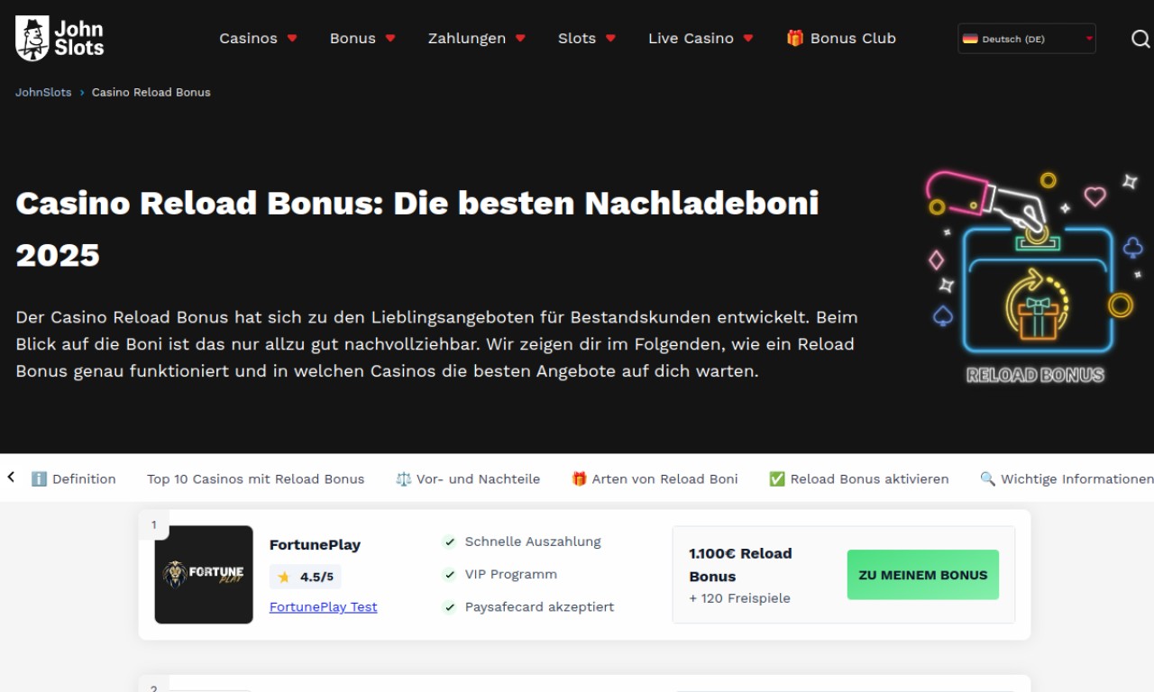This screenshot has height=692, width=1154.
Task: Expand the Casinos dropdown menu
Action: pos(258,38)
